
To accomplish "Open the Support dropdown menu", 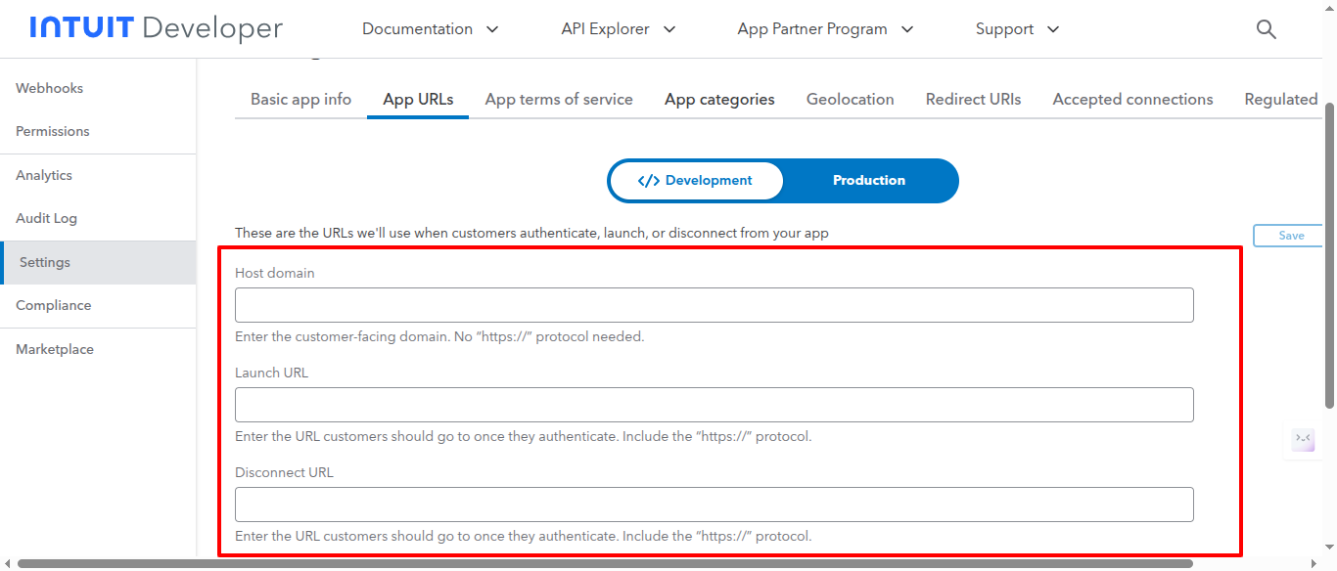I will coord(1017,29).
